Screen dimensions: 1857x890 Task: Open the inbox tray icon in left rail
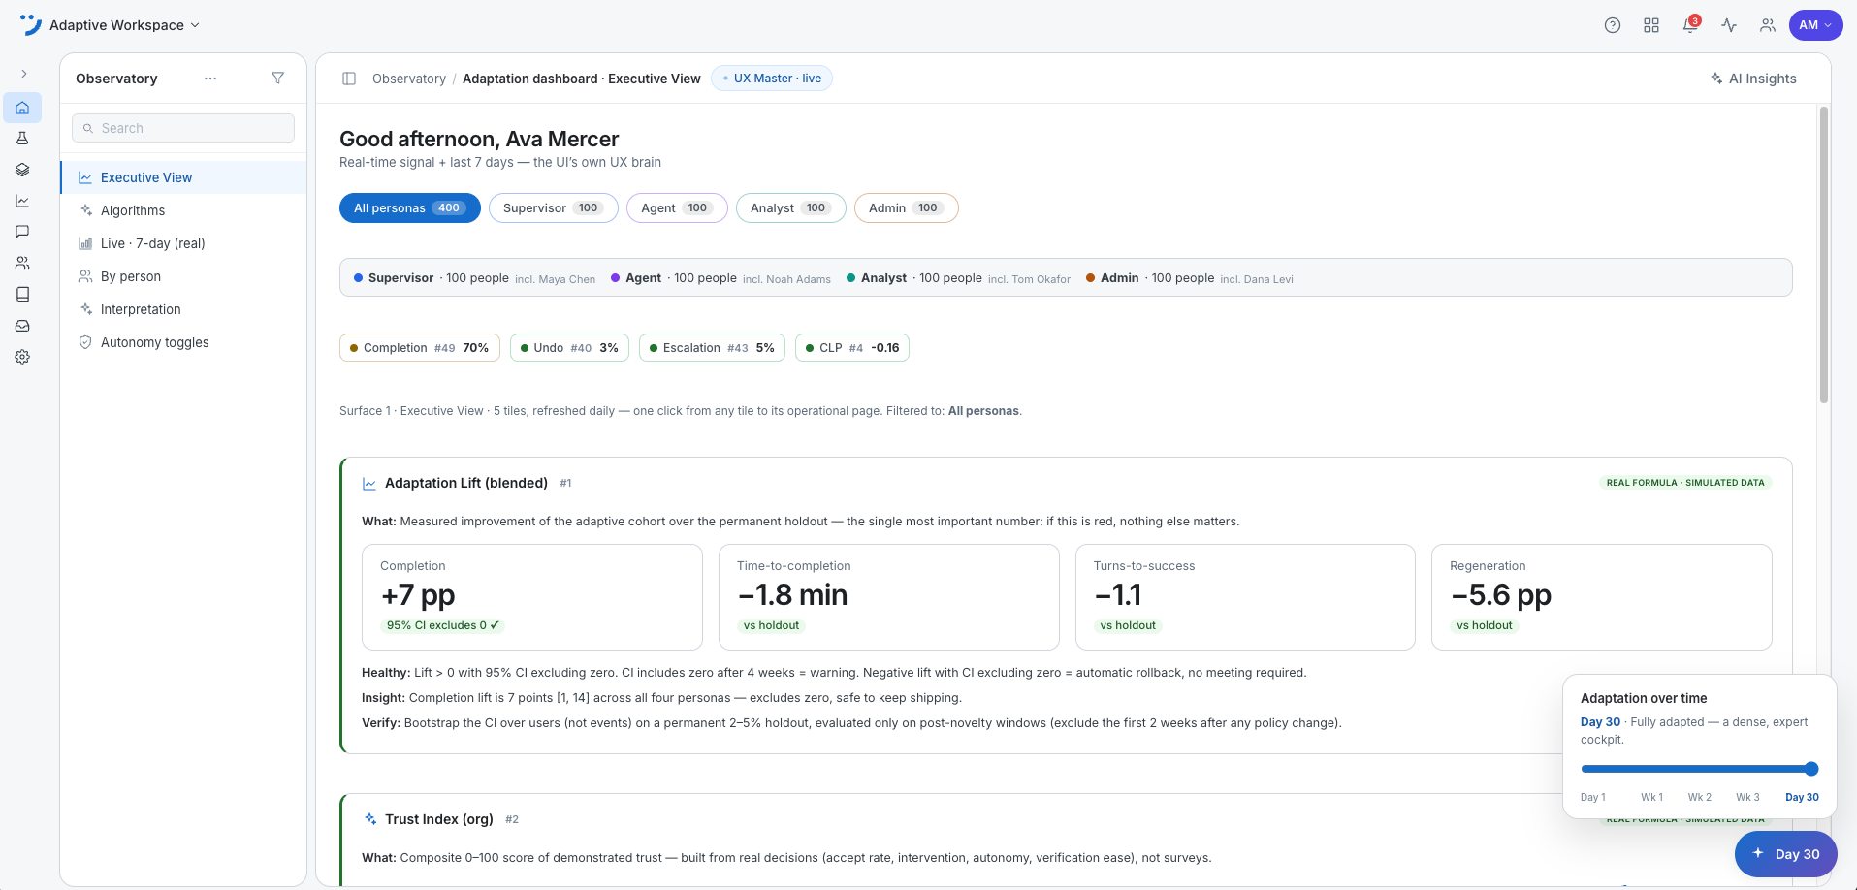pyautogui.click(x=22, y=326)
